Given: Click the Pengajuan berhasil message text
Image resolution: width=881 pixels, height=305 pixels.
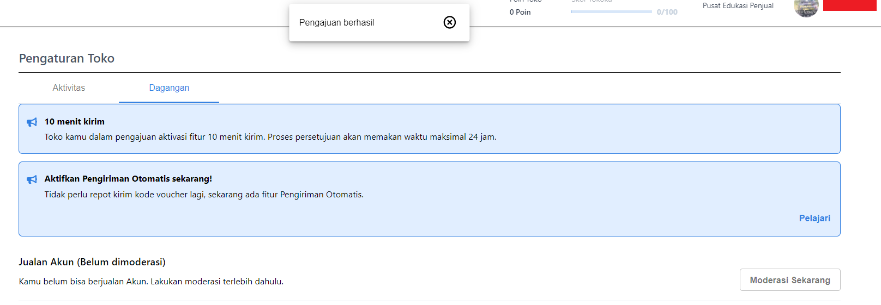Looking at the screenshot, I should click(336, 23).
